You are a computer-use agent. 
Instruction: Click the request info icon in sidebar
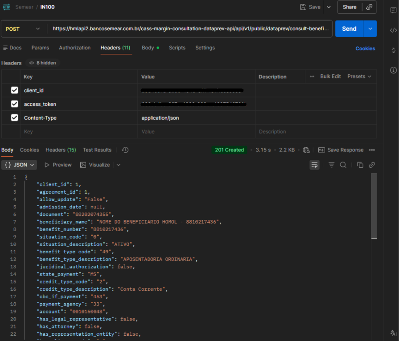[393, 70]
